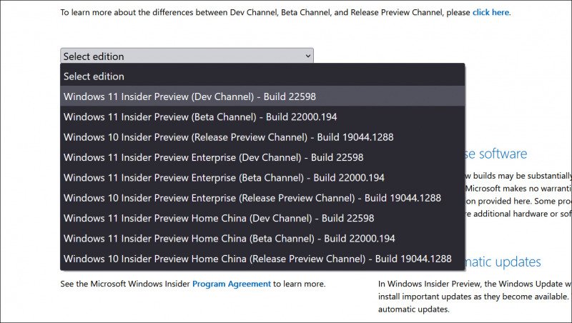
Task: Open the Program Agreement link
Action: pyautogui.click(x=232, y=284)
